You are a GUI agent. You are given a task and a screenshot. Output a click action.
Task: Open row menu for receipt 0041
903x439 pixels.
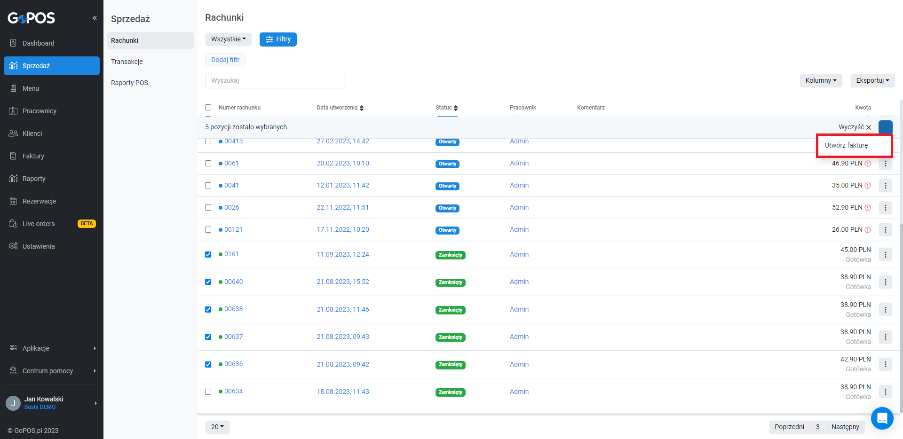click(x=886, y=186)
